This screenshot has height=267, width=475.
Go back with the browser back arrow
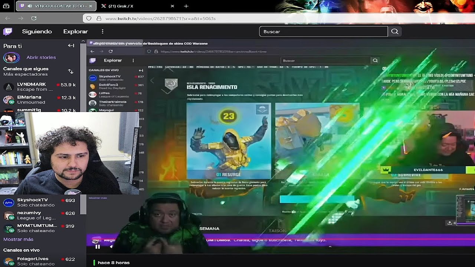click(8, 18)
